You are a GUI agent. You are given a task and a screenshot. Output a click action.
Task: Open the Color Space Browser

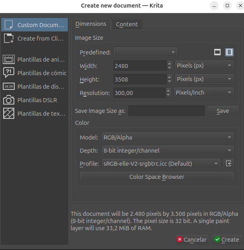pos(157,176)
